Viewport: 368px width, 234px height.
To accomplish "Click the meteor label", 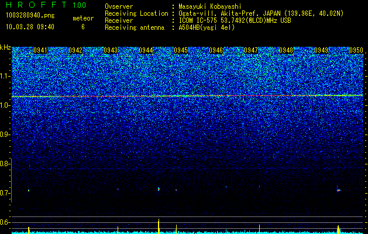I will (x=83, y=18).
